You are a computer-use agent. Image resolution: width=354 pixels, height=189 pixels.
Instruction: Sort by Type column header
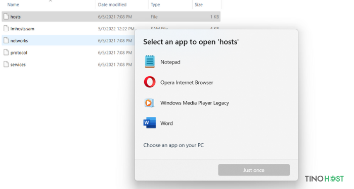tap(155, 5)
